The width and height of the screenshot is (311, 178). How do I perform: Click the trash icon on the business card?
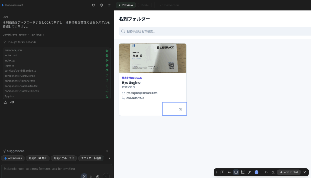pyautogui.click(x=180, y=109)
